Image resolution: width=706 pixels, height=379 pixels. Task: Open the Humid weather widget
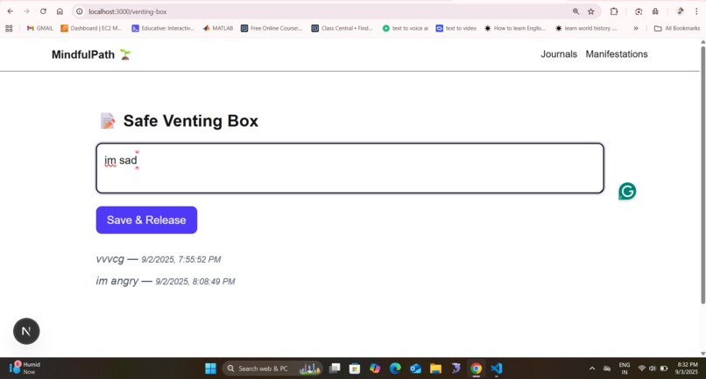click(x=25, y=368)
